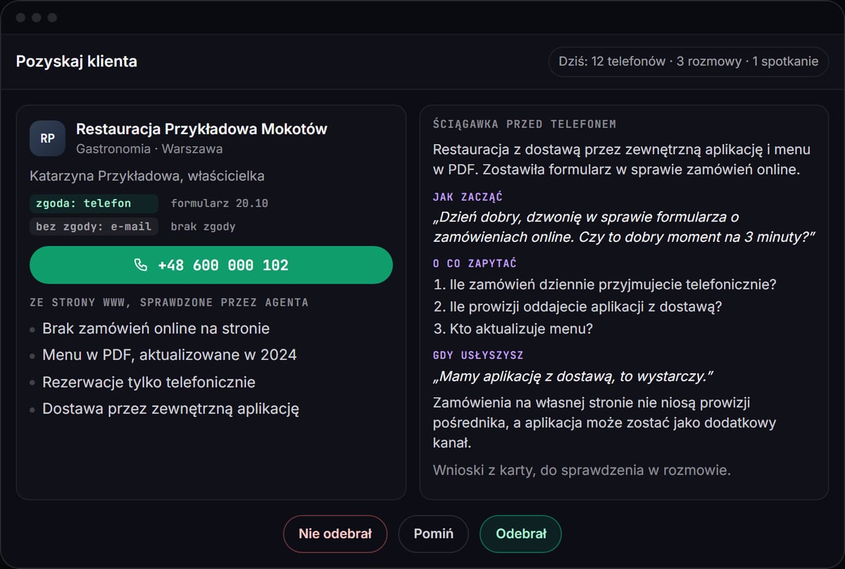Click the "ZE STRONY WWW, SPRAWDZONE PRZEZ AGENTA" header
845x569 pixels.
[169, 302]
